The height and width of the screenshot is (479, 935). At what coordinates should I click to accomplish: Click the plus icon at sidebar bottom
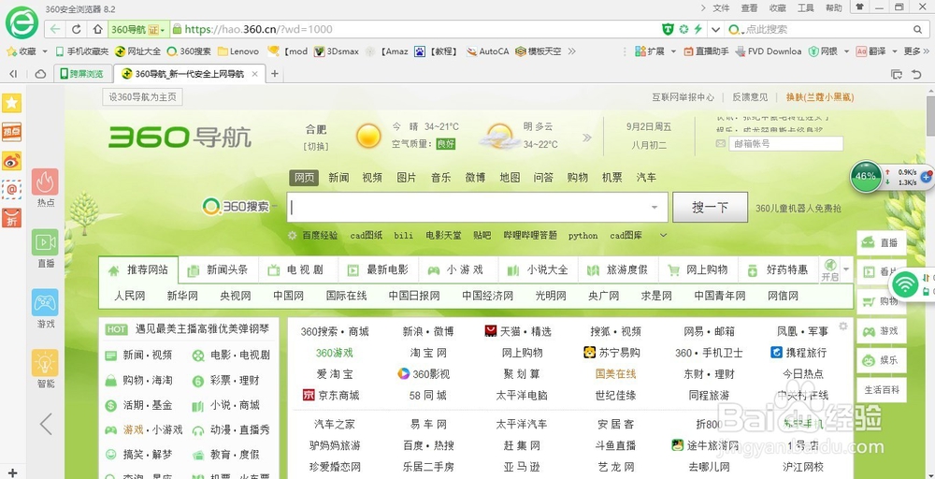12,473
